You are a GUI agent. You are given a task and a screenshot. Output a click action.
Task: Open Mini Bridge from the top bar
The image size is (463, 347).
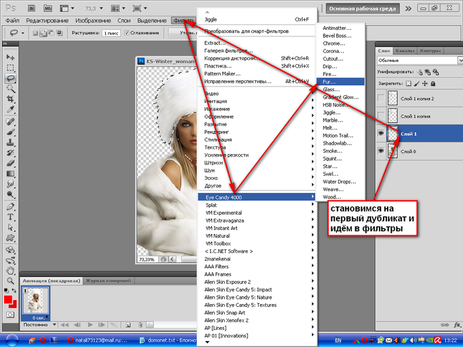48,8
